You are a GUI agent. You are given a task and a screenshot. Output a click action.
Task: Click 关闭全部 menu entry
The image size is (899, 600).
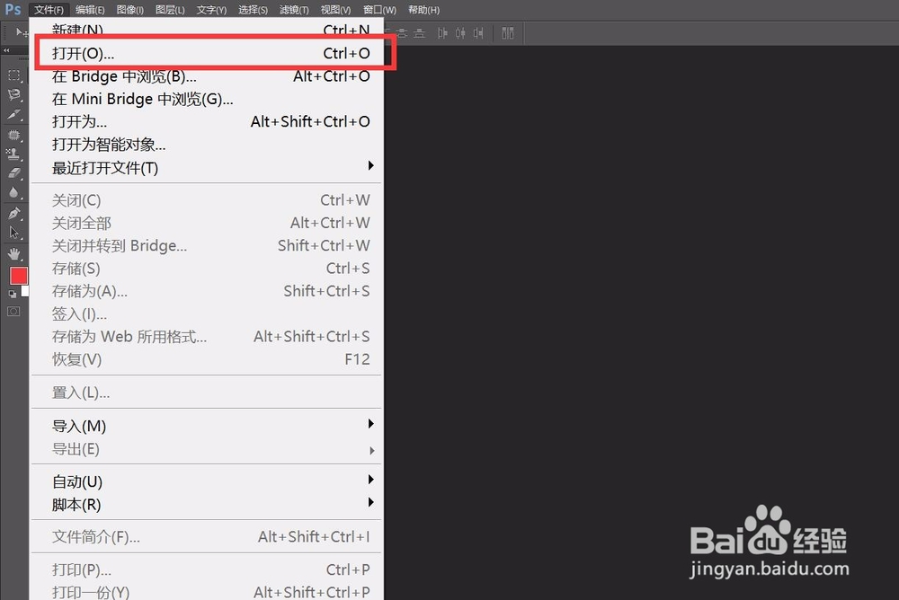pyautogui.click(x=207, y=223)
